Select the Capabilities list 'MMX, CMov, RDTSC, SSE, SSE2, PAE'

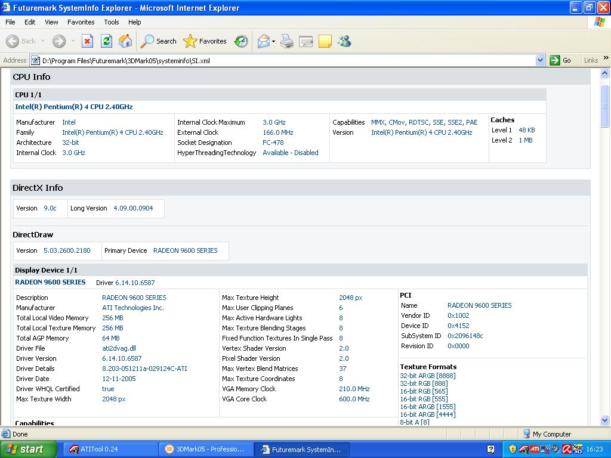pos(424,122)
